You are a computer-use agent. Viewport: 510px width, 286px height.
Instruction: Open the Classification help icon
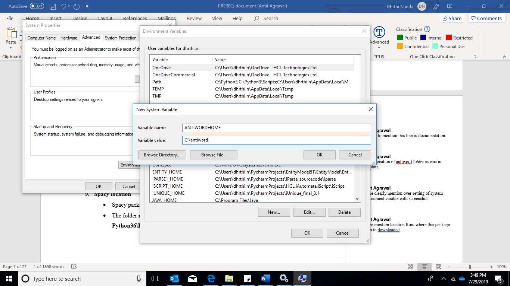(x=427, y=29)
